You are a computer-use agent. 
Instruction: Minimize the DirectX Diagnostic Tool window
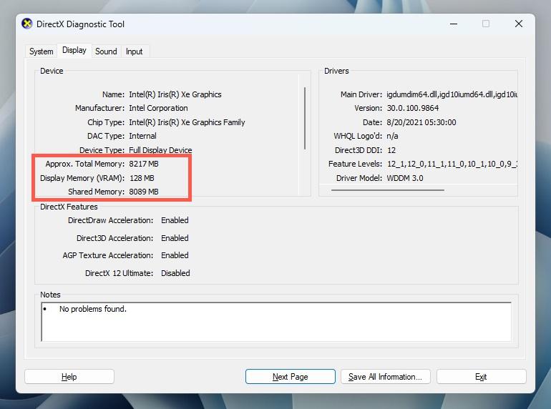[x=453, y=24]
